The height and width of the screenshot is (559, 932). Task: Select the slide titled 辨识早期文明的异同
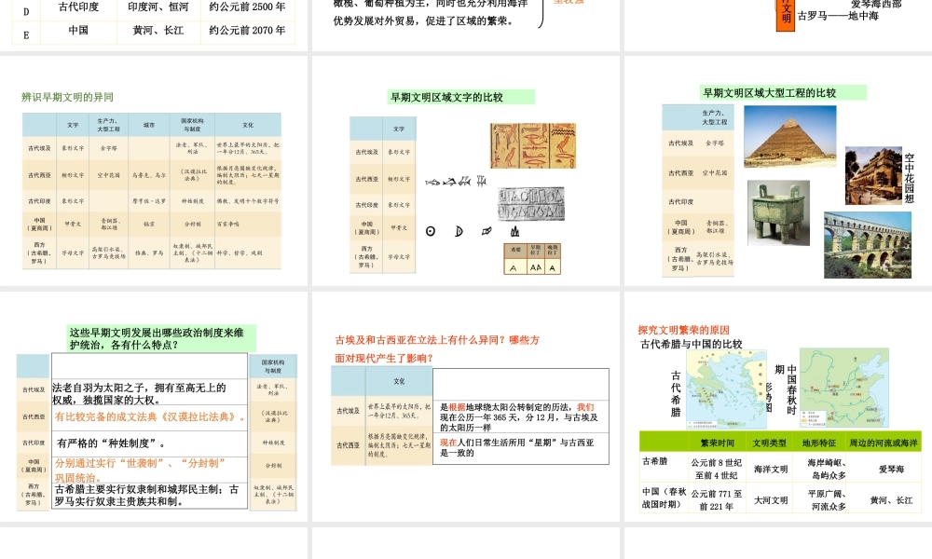[x=154, y=170]
